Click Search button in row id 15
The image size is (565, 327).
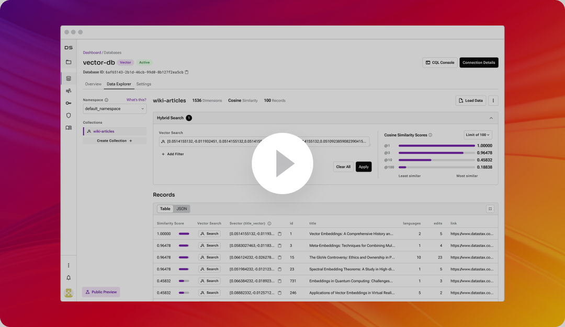coord(209,258)
